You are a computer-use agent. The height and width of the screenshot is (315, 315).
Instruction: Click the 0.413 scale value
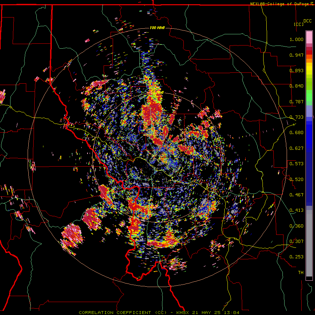296,210
